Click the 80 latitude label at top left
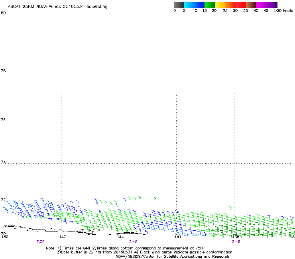 pos(3,13)
